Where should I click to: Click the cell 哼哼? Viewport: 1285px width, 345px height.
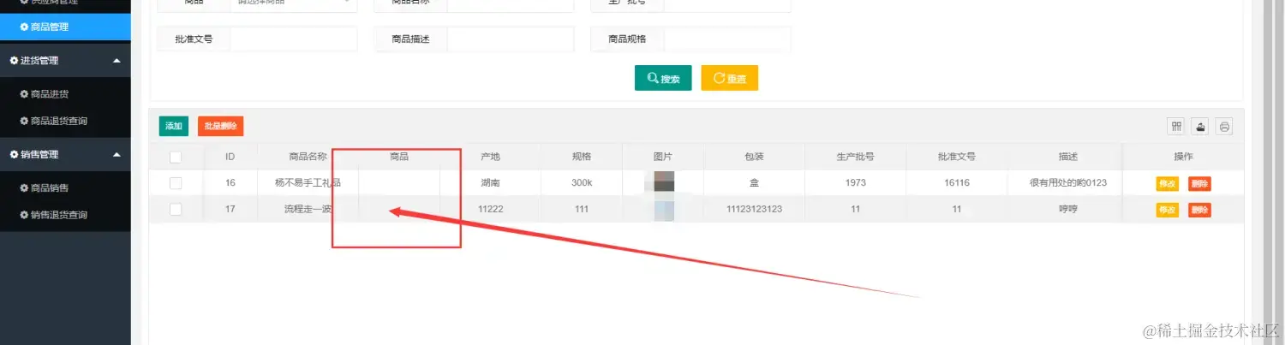[1068, 210]
